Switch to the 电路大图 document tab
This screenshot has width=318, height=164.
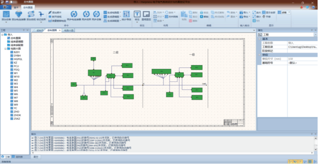tap(68, 31)
